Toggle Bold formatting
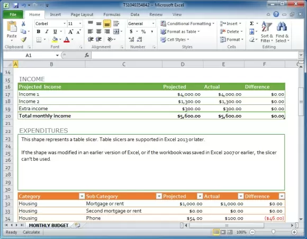This screenshot has width=307, height=239. coord(39,32)
